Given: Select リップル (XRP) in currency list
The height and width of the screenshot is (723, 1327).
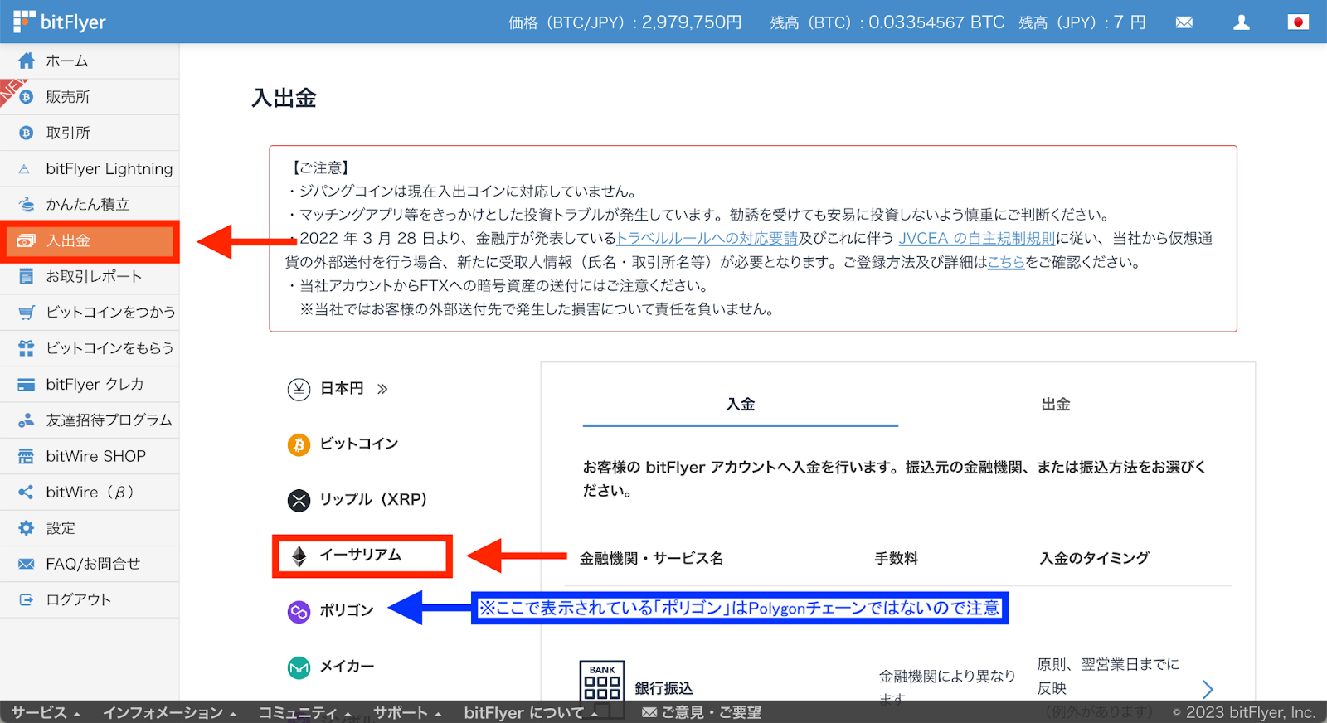Looking at the screenshot, I should coord(373,500).
